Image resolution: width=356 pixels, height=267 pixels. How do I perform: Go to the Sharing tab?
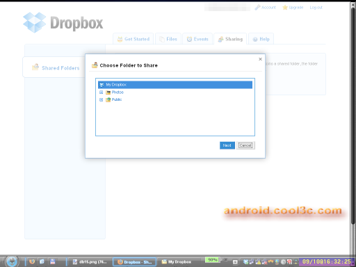tap(230, 39)
